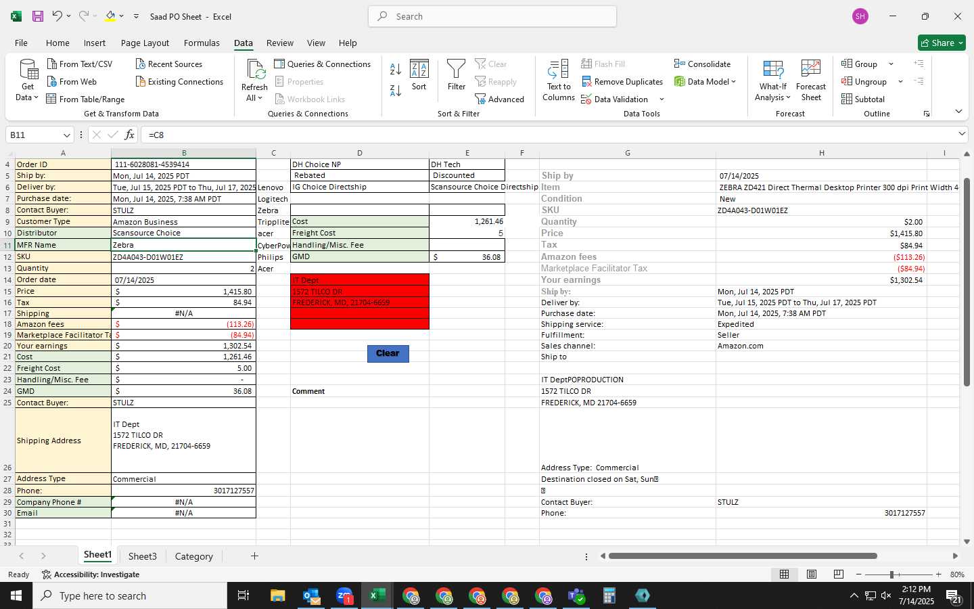The width and height of the screenshot is (974, 609).
Task: Open the Formulas tab
Action: click(x=202, y=43)
